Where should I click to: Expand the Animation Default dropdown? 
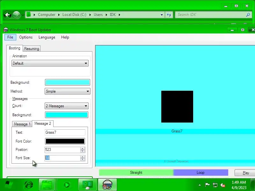pos(50,63)
